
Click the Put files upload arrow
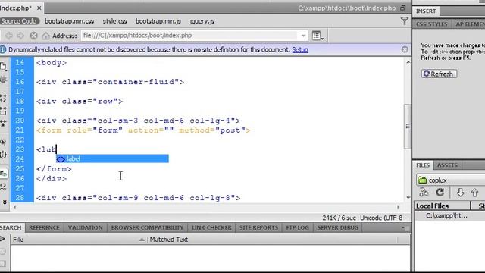475,193
